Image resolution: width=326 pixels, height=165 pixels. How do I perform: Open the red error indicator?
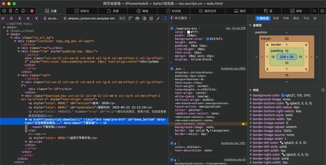[x=32, y=11]
